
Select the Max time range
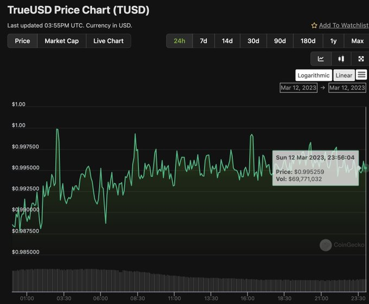(357, 41)
